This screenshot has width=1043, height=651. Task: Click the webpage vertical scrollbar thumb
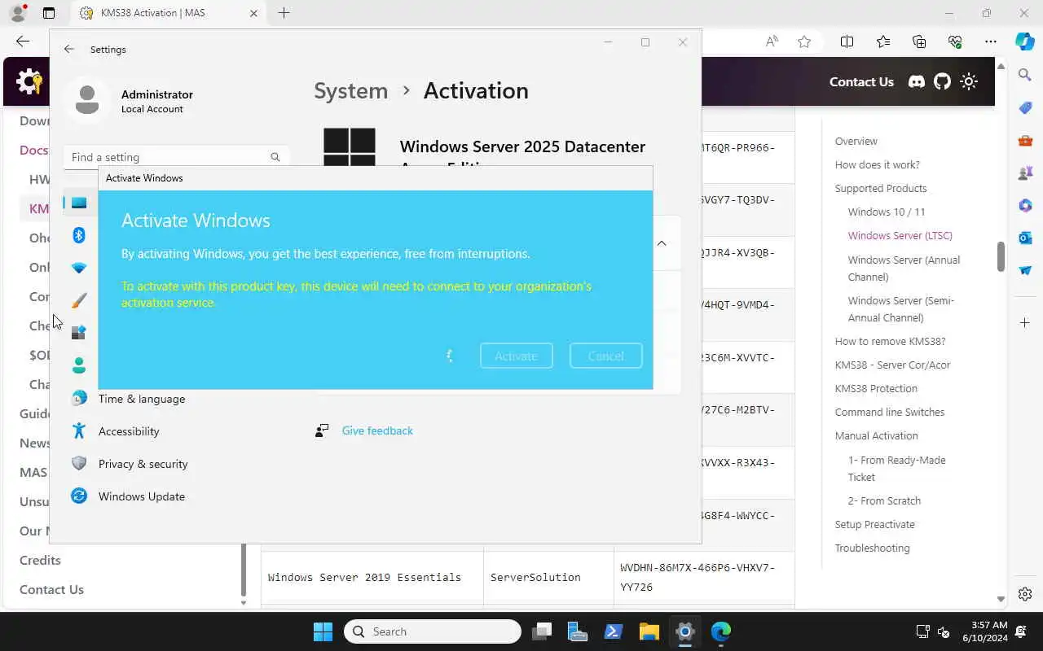coord(1001,256)
